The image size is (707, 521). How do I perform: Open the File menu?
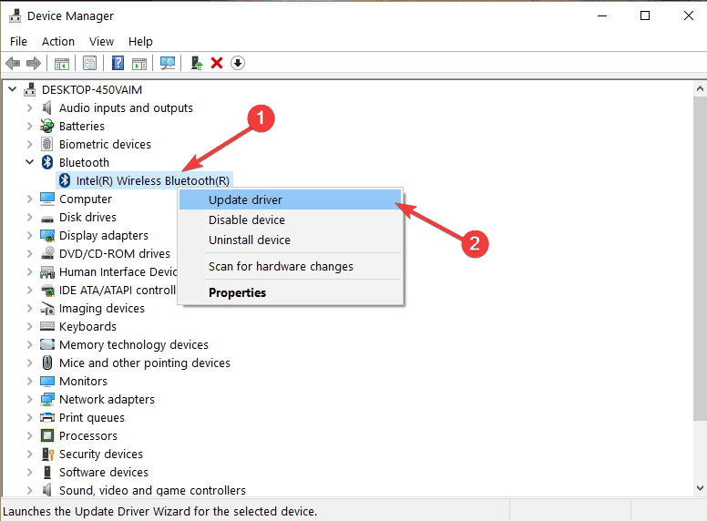click(18, 42)
